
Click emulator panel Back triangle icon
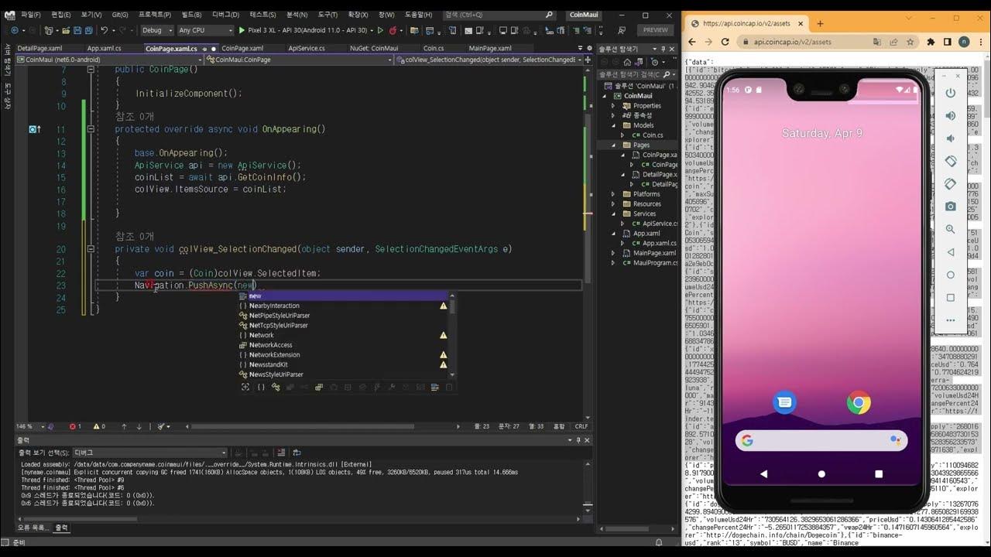pyautogui.click(x=951, y=252)
